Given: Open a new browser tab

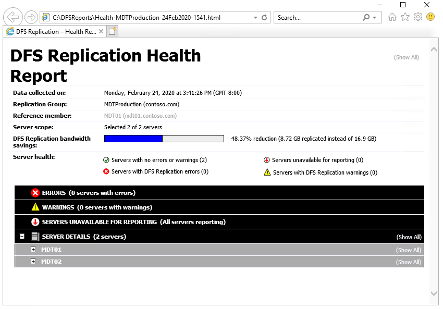Looking at the screenshot, I should pyautogui.click(x=112, y=31).
